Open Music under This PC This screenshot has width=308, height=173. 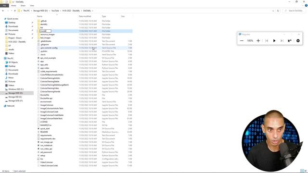[x=11, y=78]
